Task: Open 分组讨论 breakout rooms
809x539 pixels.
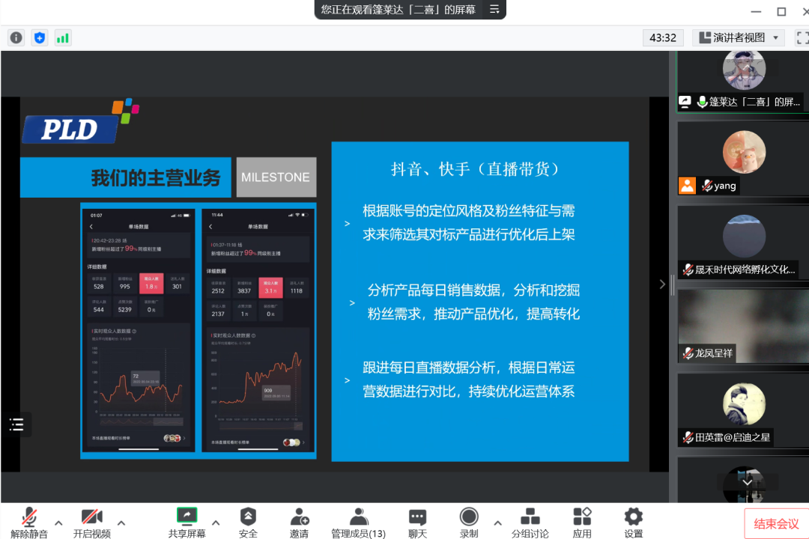Action: [530, 523]
